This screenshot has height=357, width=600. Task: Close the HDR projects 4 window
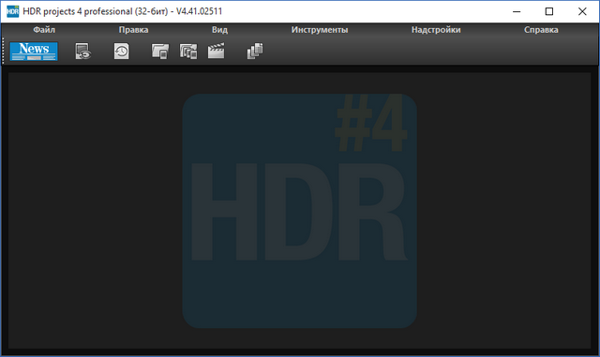582,11
